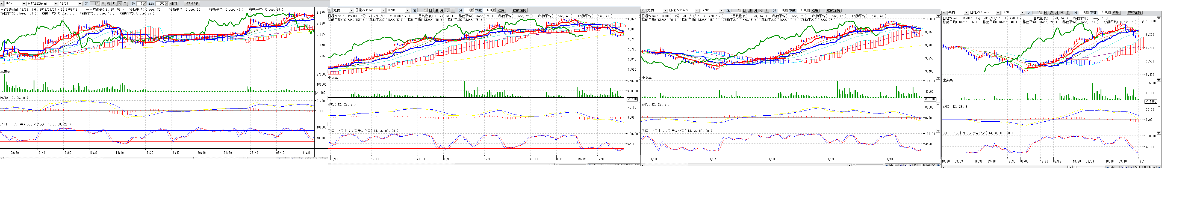1203x216 pixels.
Task: Open the MACD panel ▼ menu in 60分 chart
Action: 1159,107
